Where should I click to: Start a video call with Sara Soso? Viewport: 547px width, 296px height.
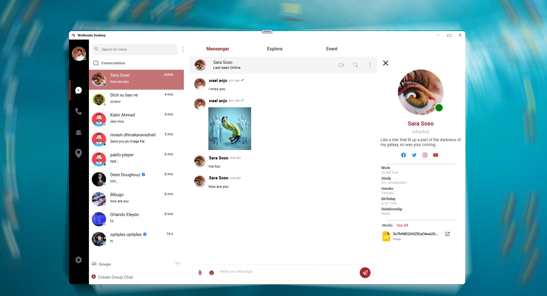341,65
